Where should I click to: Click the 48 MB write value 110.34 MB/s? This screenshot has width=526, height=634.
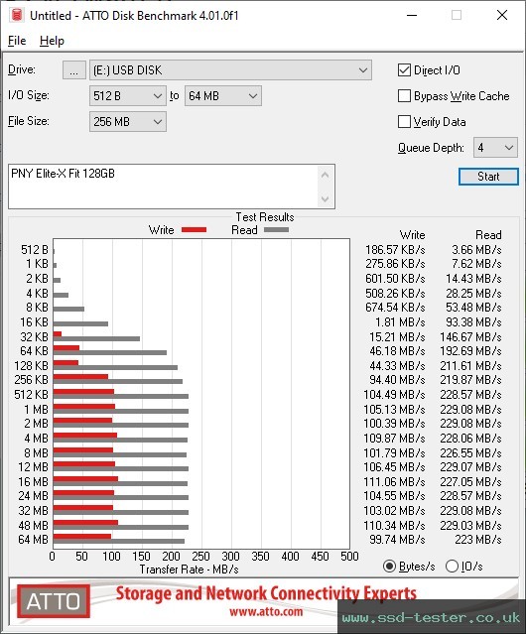coord(394,526)
